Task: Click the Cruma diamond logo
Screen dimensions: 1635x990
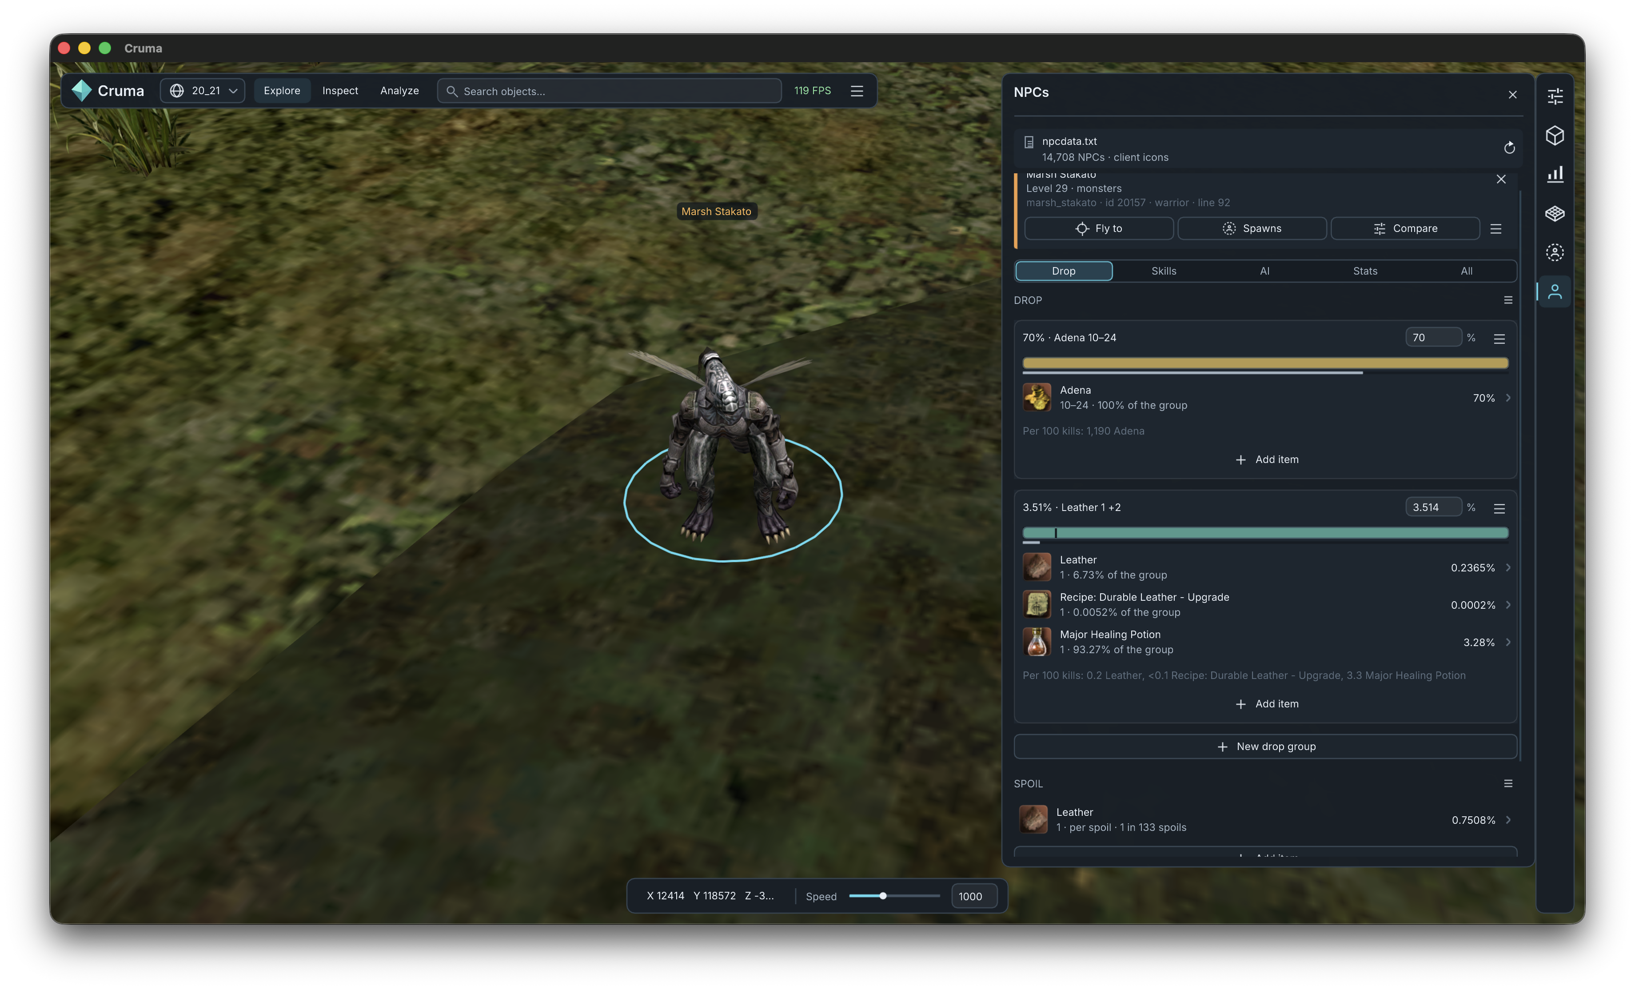Action: point(81,90)
